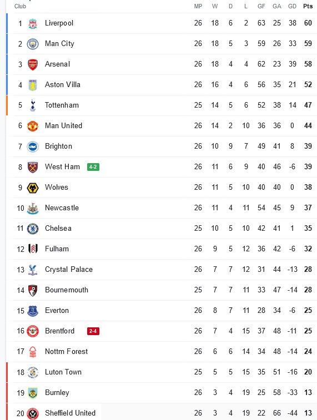
Task: Select the Luton Town table row
Action: 162,372
